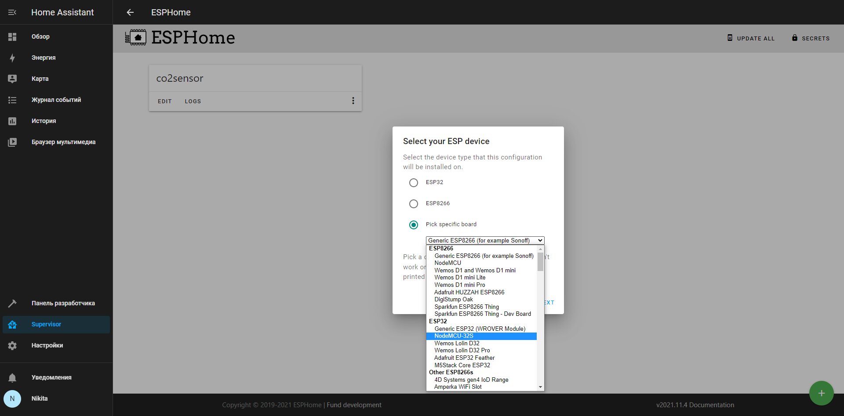Go back using the arrow beside ESPHome

point(130,12)
